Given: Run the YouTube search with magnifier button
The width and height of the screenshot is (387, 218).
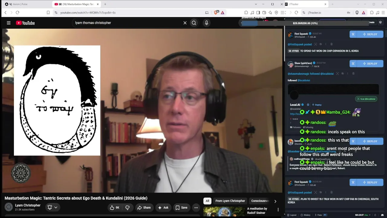Looking at the screenshot, I should (194, 23).
